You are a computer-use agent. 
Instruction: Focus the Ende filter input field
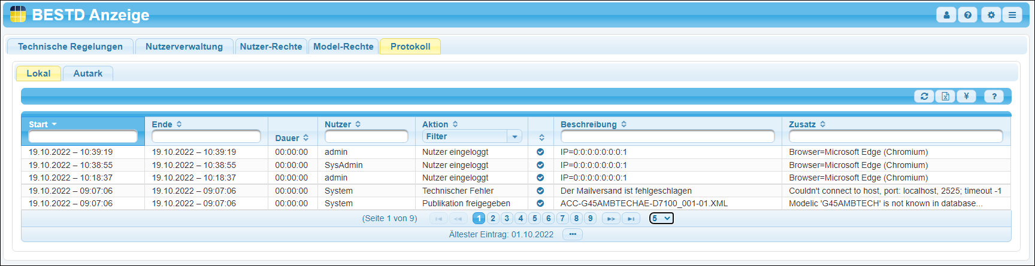pos(206,137)
